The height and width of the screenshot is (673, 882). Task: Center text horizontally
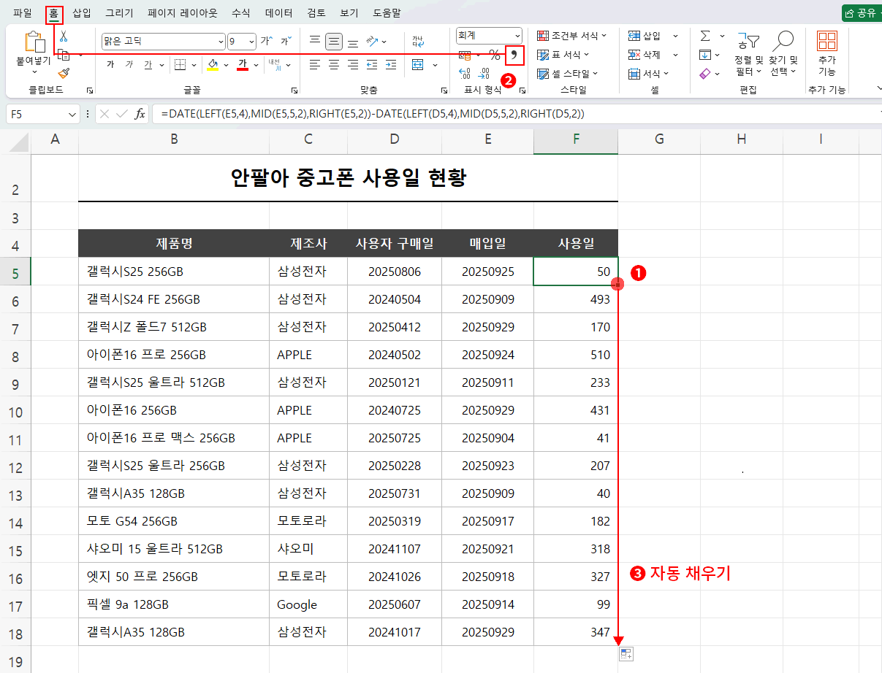point(334,65)
